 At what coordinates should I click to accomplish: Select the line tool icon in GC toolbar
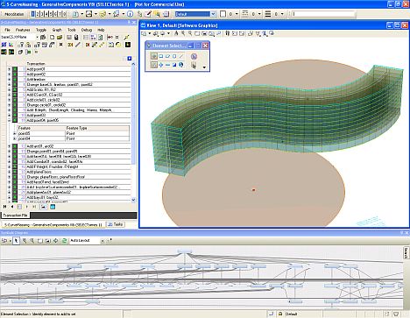click(x=78, y=45)
